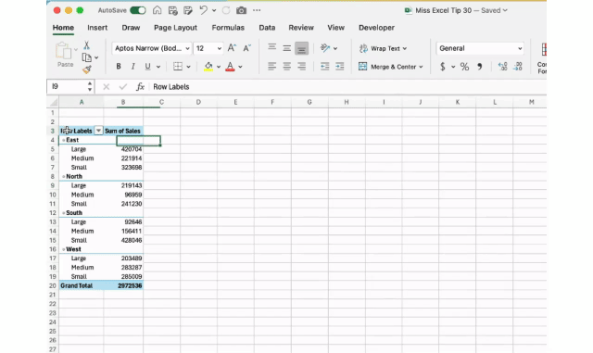Apply the red font color
Screen dimensions: 593x353
[x=230, y=67]
